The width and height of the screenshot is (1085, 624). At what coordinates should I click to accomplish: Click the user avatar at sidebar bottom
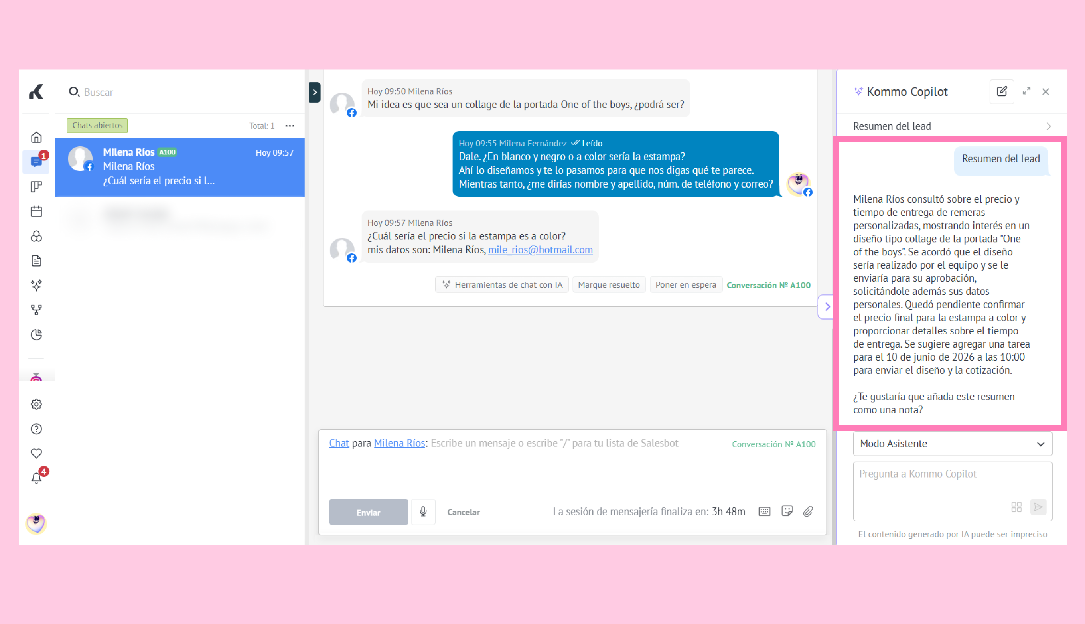click(36, 524)
